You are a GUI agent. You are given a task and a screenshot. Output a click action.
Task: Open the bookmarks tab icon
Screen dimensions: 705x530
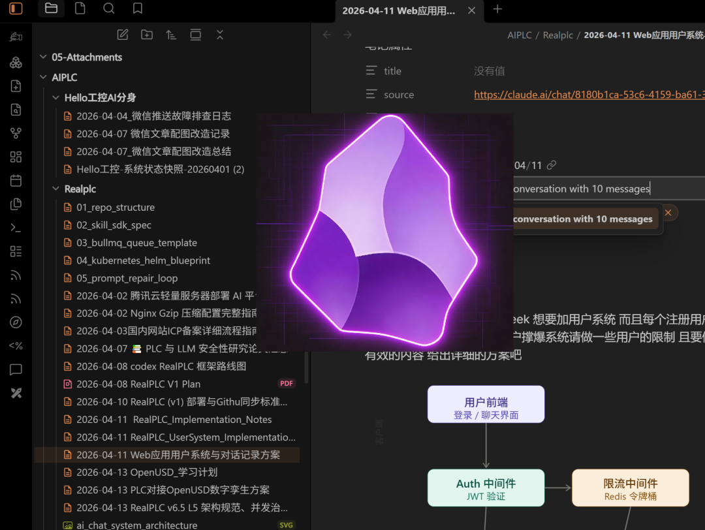point(138,8)
